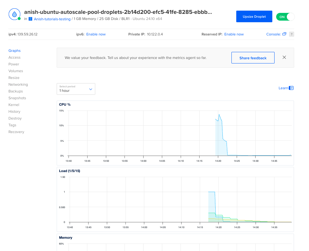Open the Select period dropdown
Image resolution: width=309 pixels, height=251 pixels.
click(76, 89)
